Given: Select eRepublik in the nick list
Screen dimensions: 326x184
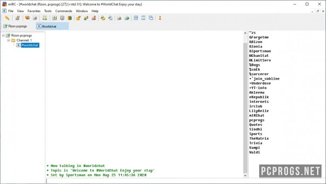Looking at the screenshot, I should point(259,97).
